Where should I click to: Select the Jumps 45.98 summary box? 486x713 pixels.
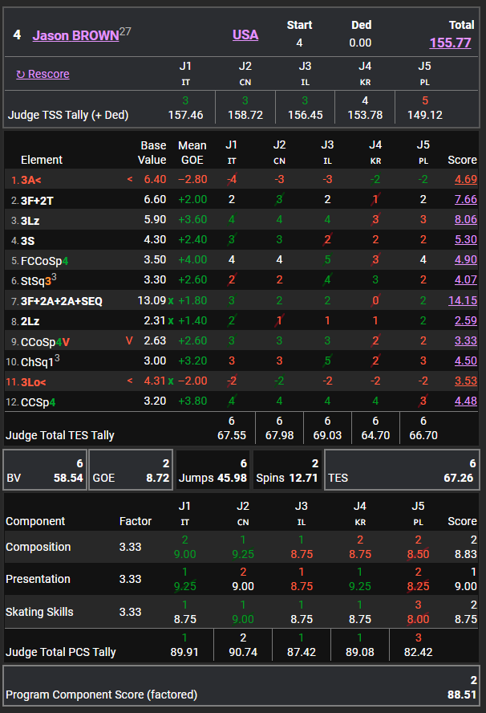(212, 471)
